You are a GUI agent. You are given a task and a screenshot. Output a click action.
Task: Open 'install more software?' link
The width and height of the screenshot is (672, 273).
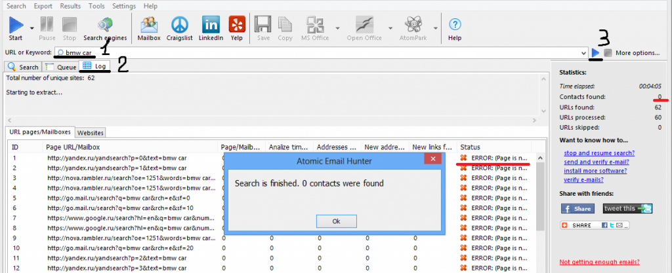595,170
